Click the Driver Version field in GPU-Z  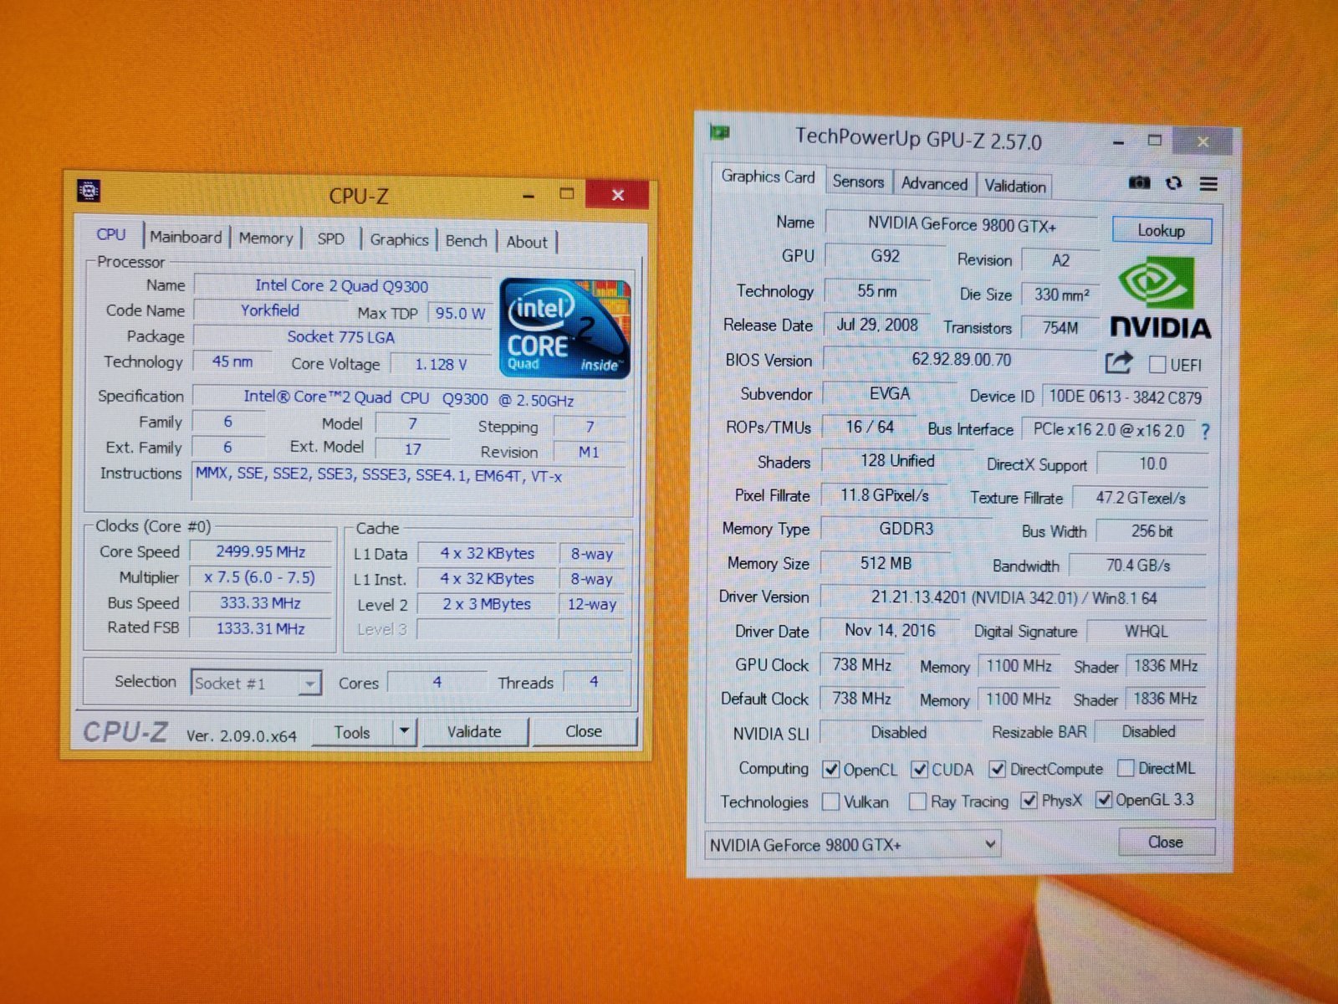click(1013, 597)
